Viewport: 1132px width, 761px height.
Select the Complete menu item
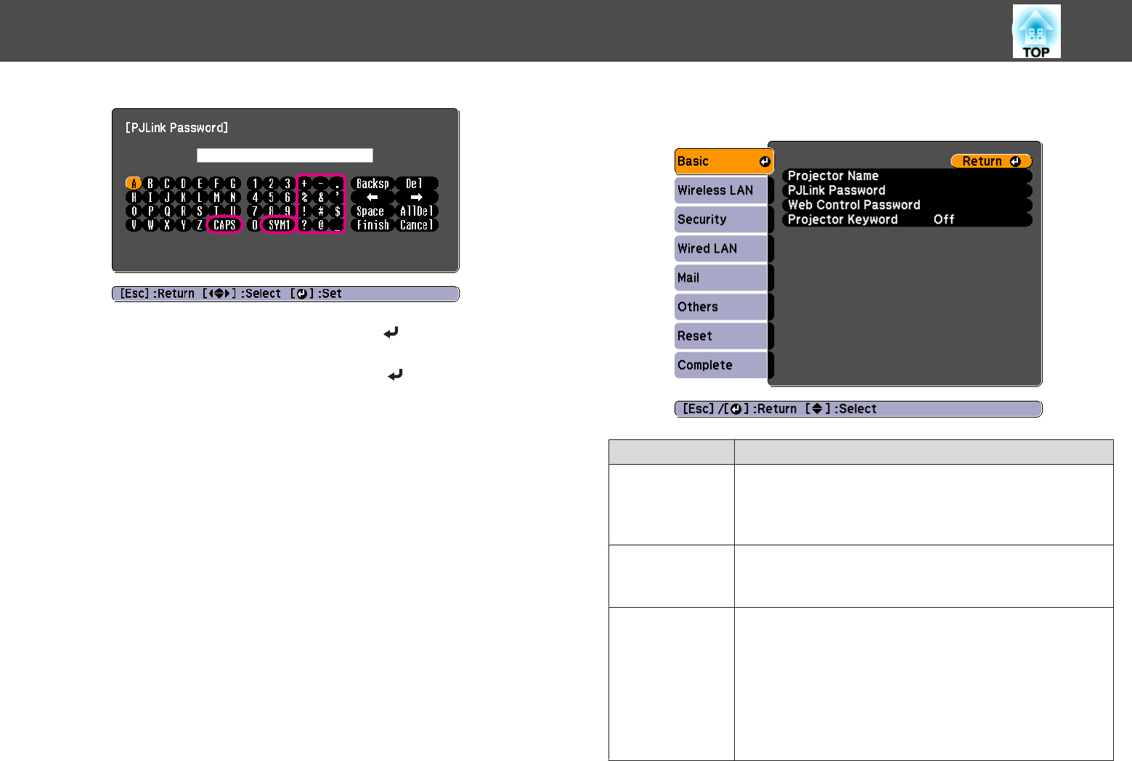coord(722,365)
